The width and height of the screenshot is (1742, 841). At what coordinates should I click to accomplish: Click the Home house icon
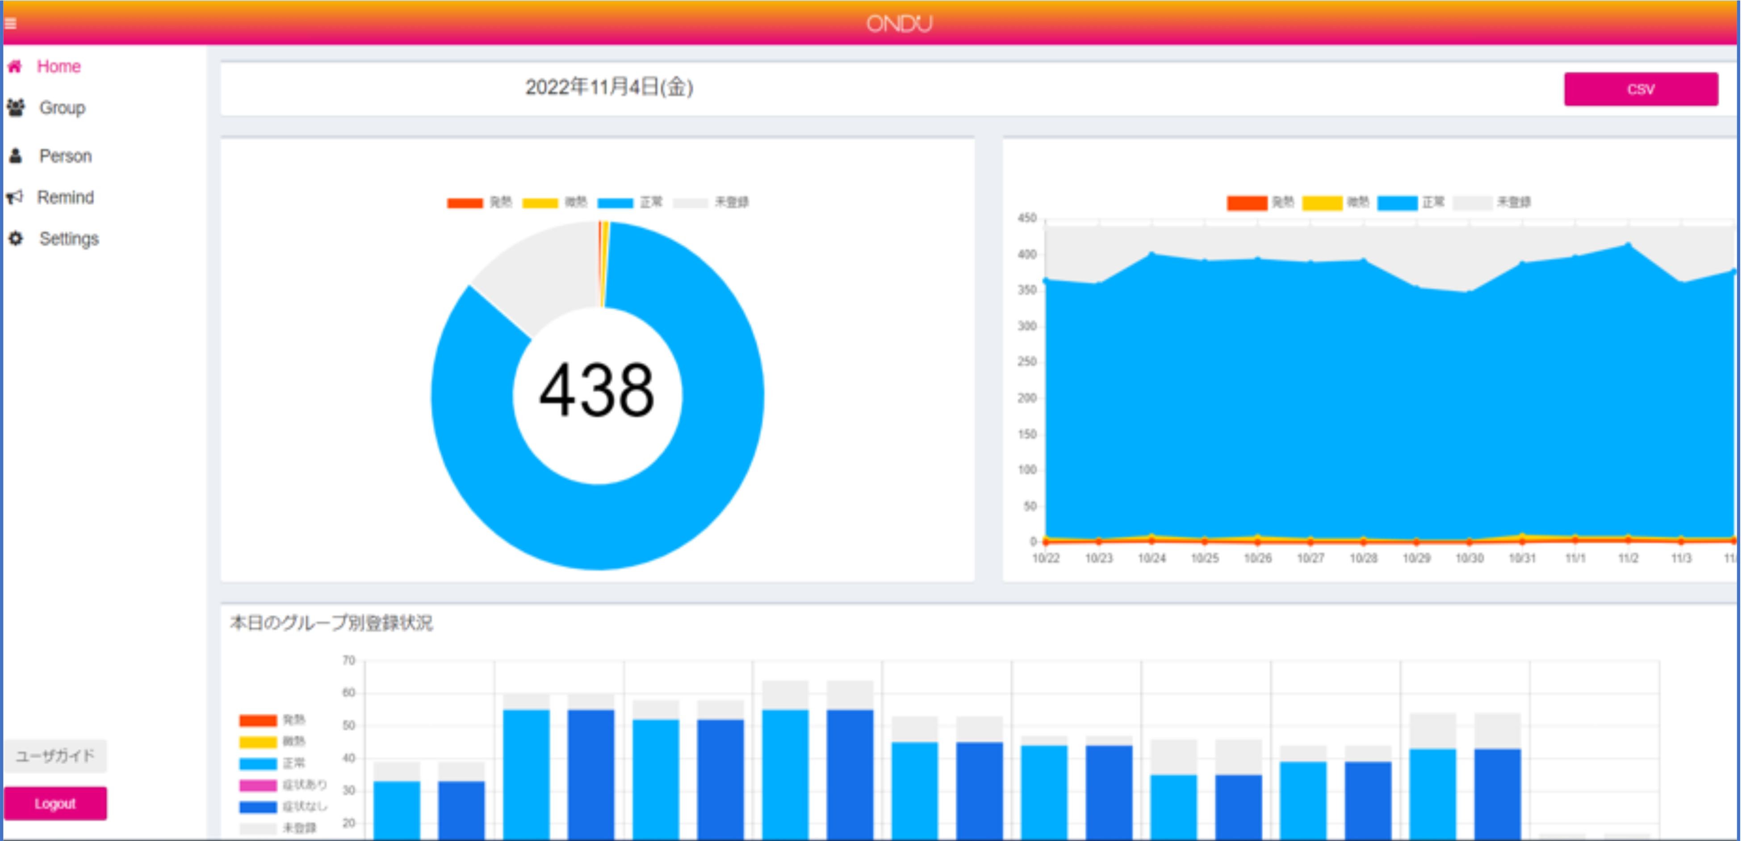tap(15, 66)
